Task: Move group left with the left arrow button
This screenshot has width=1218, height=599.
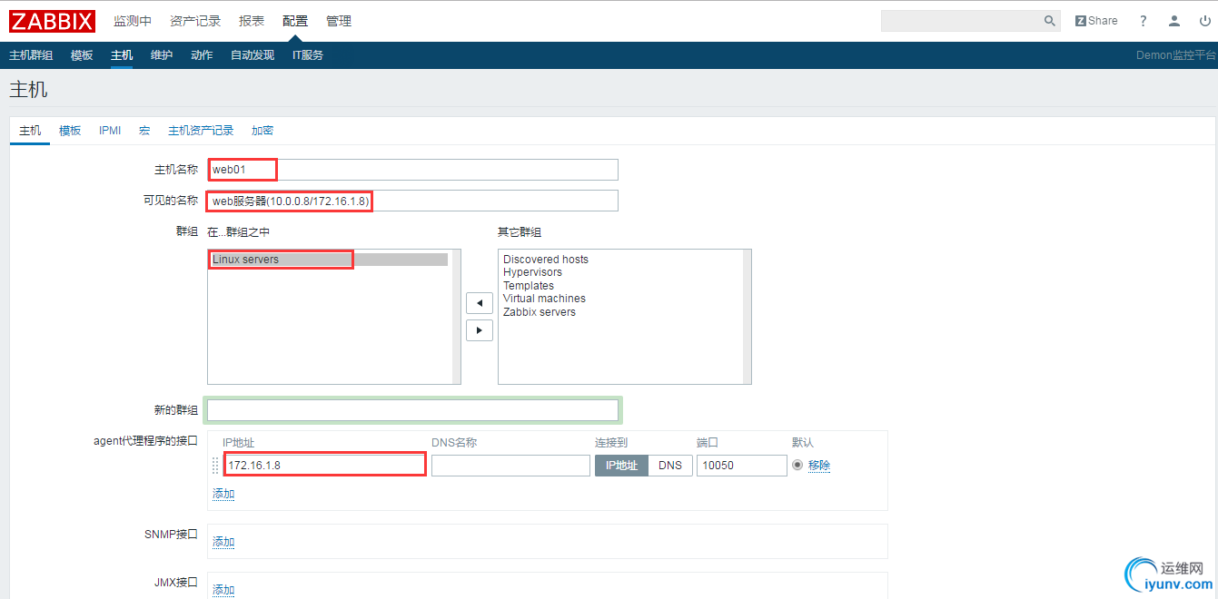Action: click(480, 303)
